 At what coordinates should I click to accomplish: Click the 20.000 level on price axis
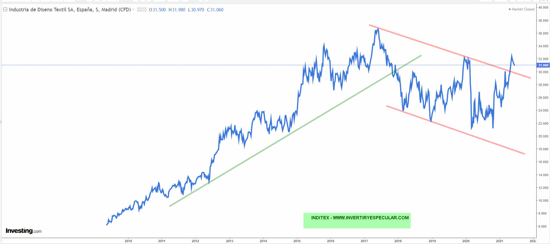(543, 136)
